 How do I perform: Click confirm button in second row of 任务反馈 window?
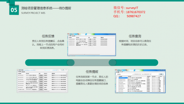tap(90, 41)
